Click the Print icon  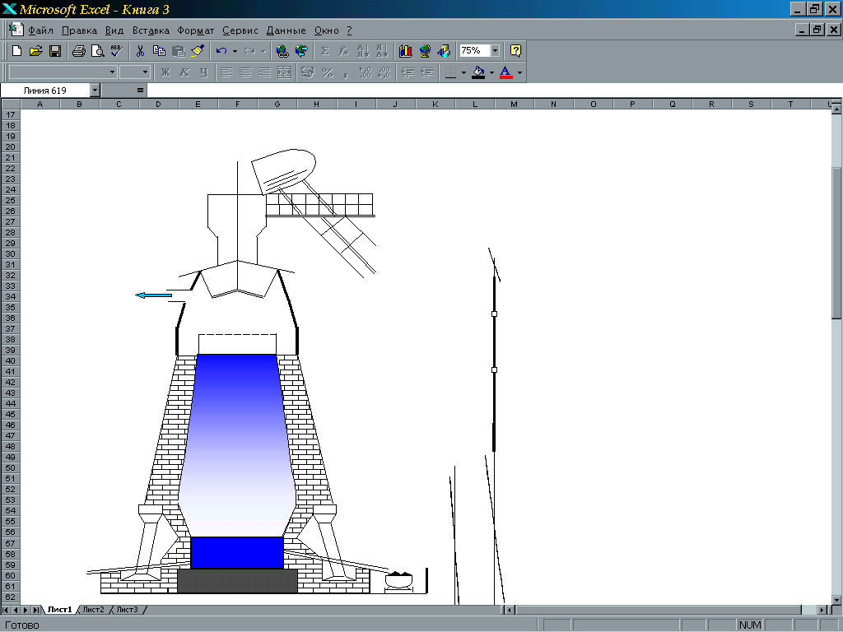click(x=79, y=51)
